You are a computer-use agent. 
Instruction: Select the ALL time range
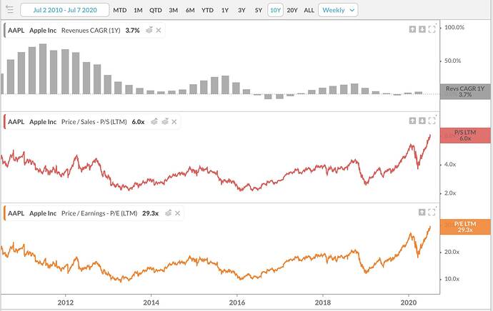click(x=309, y=10)
